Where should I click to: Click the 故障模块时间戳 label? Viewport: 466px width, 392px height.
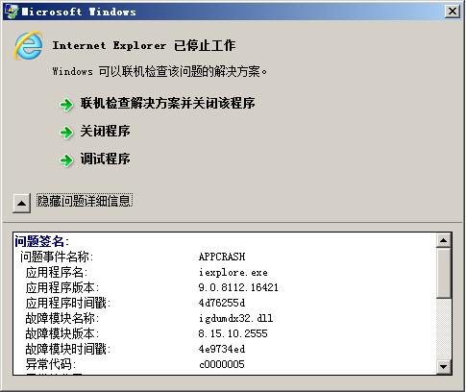tap(68, 349)
